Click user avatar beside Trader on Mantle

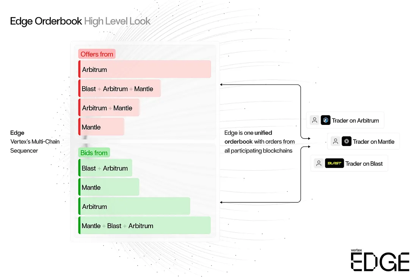pos(335,142)
